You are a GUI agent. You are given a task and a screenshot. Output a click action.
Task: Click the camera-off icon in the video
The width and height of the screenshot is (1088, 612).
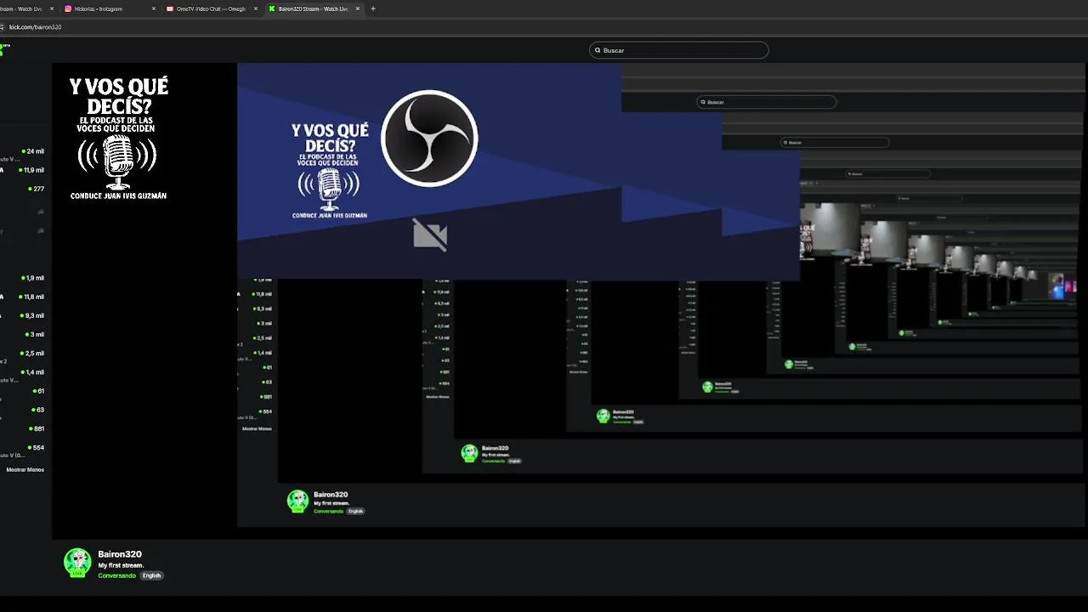[x=430, y=235]
